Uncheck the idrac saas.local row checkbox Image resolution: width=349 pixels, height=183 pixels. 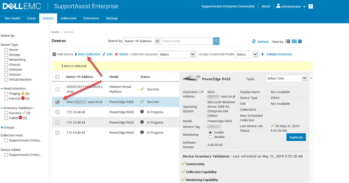(x=57, y=102)
